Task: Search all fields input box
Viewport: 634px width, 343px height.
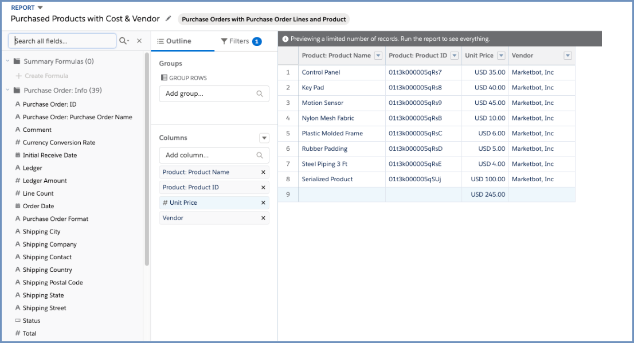Action: [x=62, y=41]
